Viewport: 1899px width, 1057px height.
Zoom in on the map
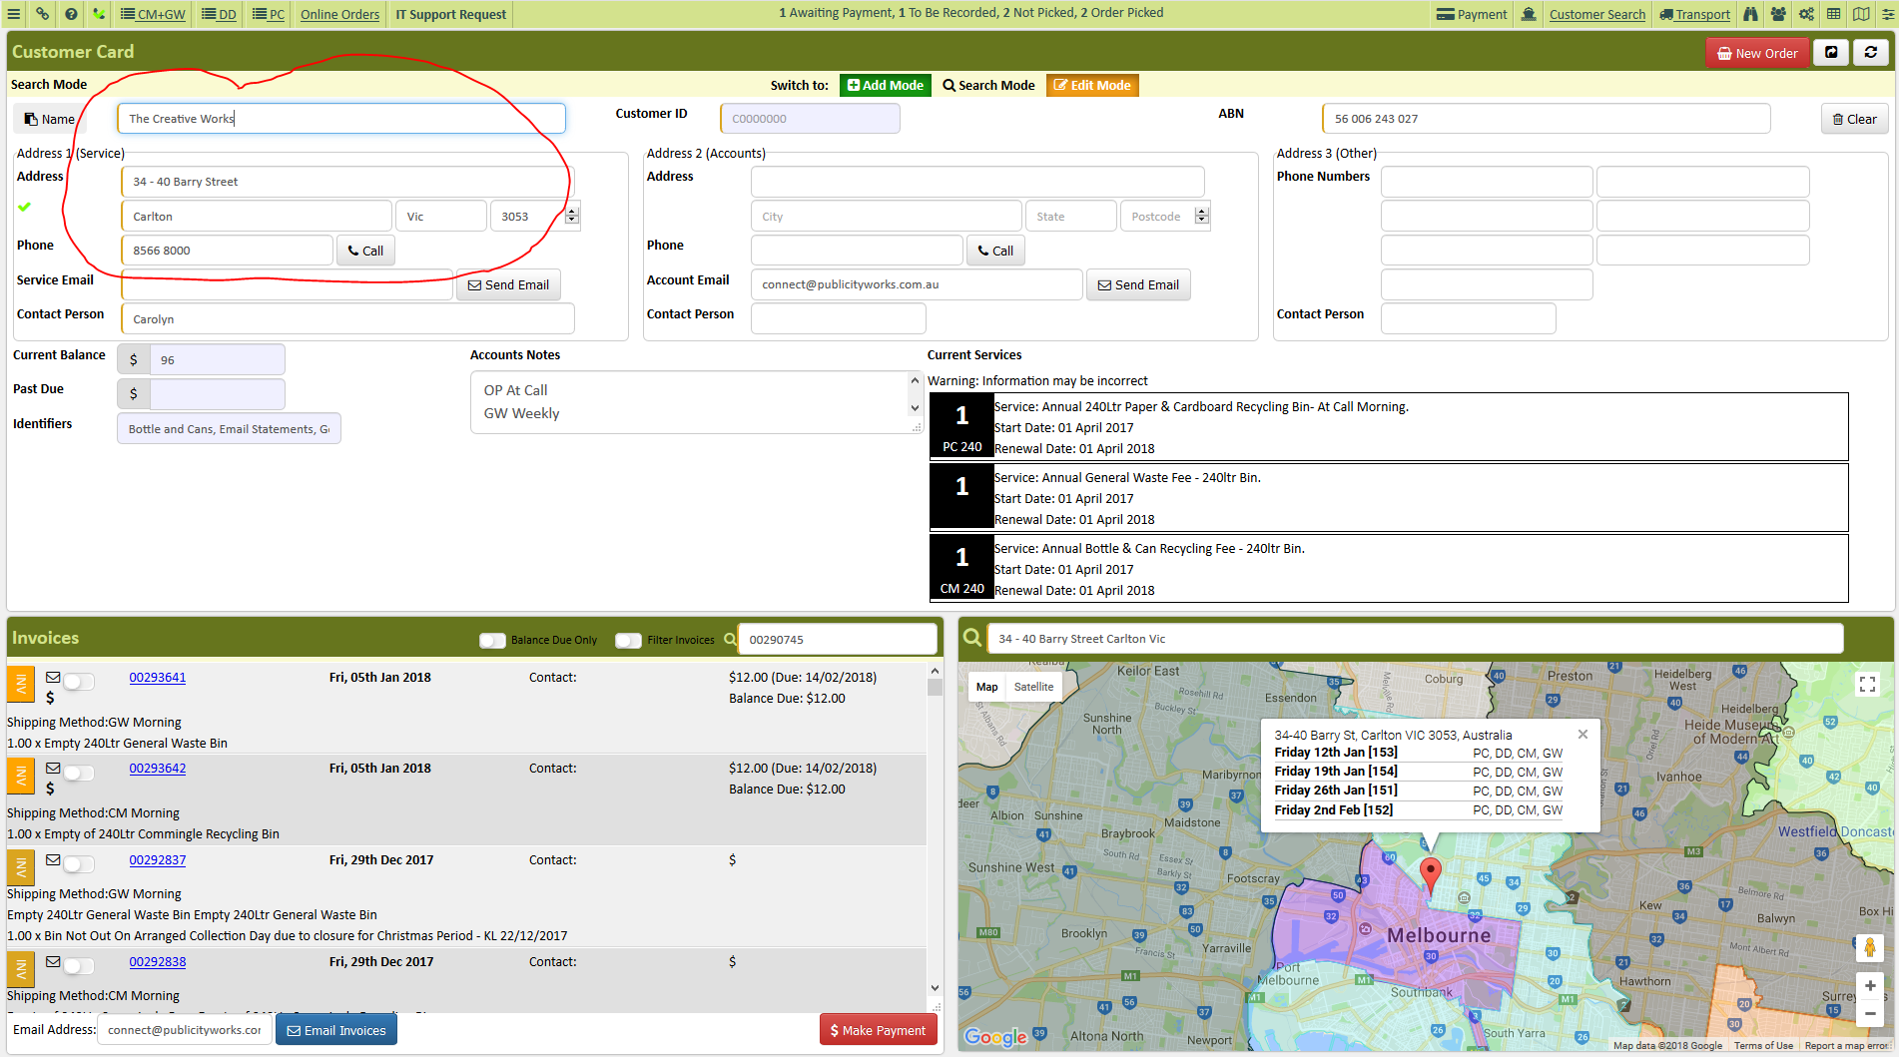(x=1869, y=985)
